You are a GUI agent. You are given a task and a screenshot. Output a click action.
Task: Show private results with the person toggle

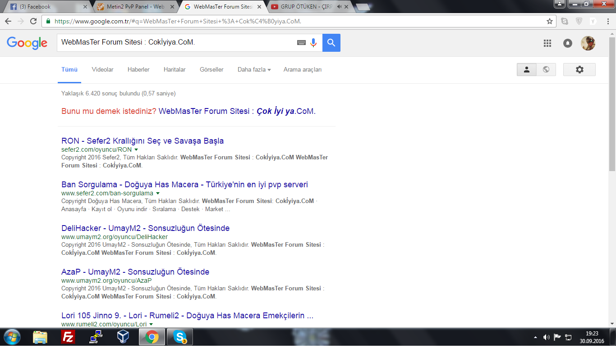(527, 69)
